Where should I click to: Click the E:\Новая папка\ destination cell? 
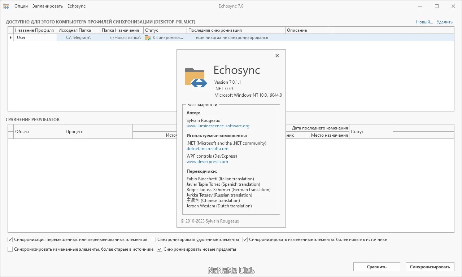click(122, 38)
